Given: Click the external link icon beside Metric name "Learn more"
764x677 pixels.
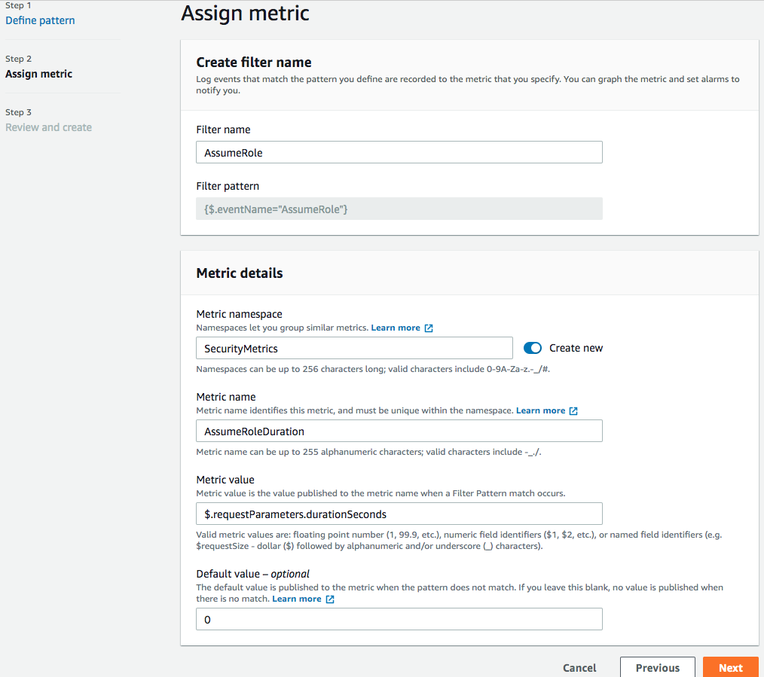Looking at the screenshot, I should (574, 410).
